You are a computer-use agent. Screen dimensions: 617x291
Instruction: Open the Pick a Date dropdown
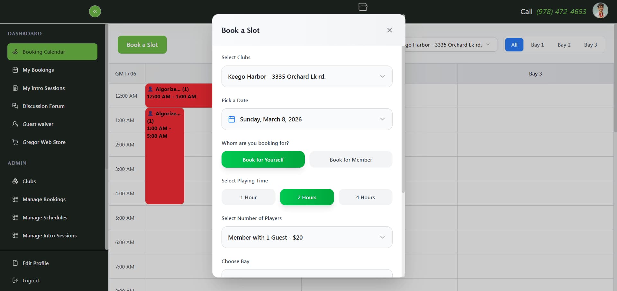point(307,119)
